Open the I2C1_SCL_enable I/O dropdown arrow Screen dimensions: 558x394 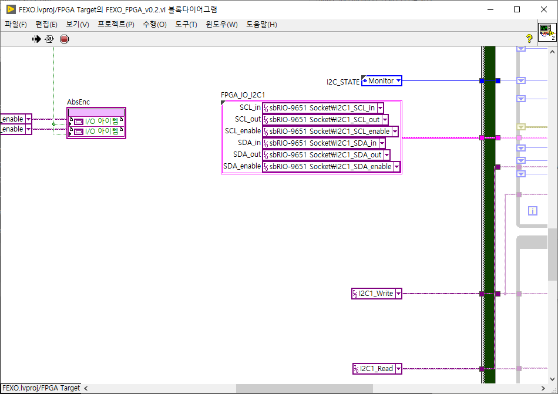[395, 132]
